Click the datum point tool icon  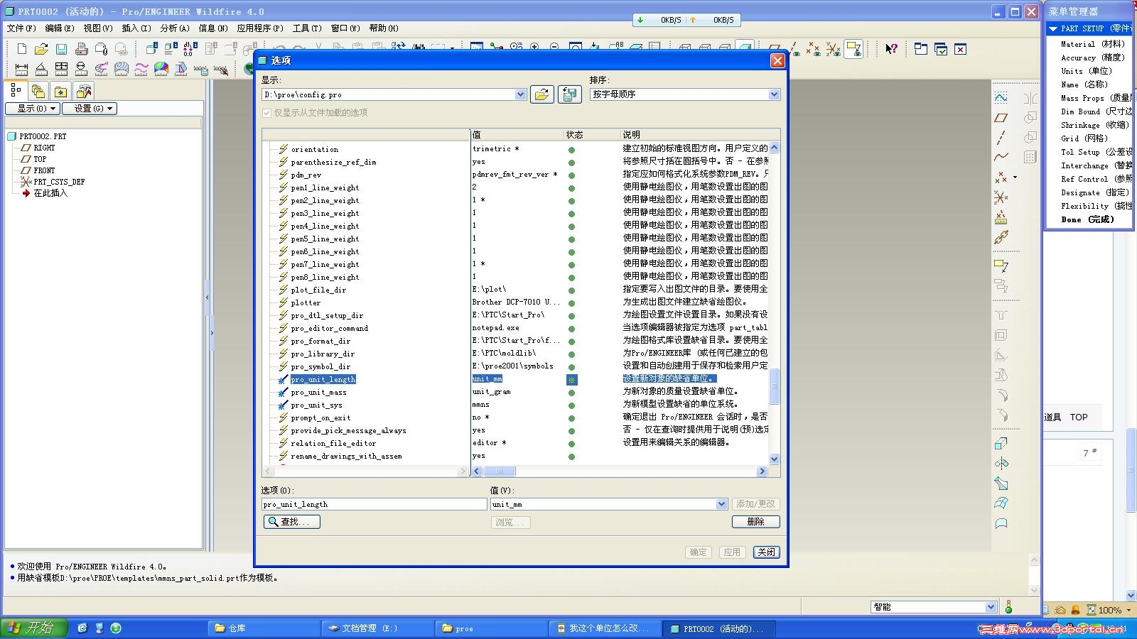1001,177
